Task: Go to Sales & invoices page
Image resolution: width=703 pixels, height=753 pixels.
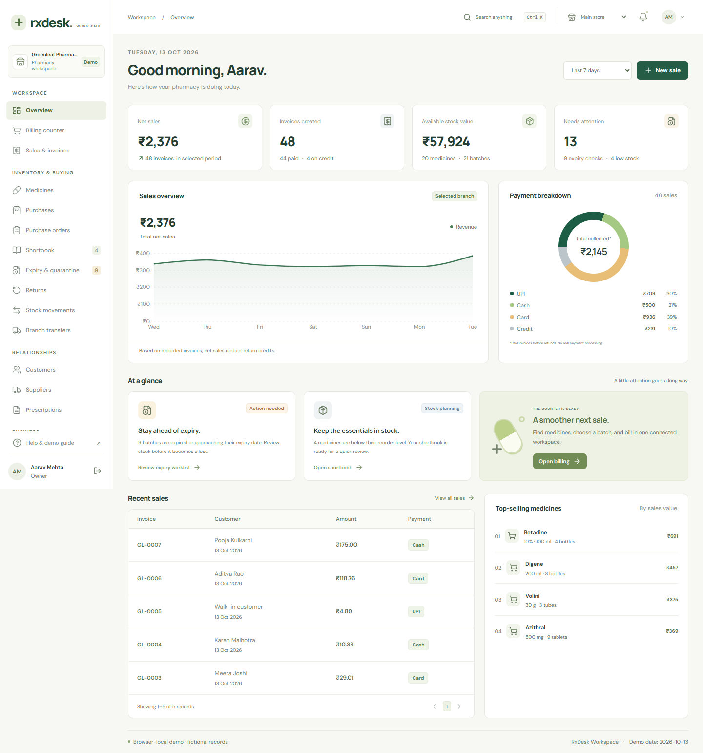Action: click(x=56, y=151)
